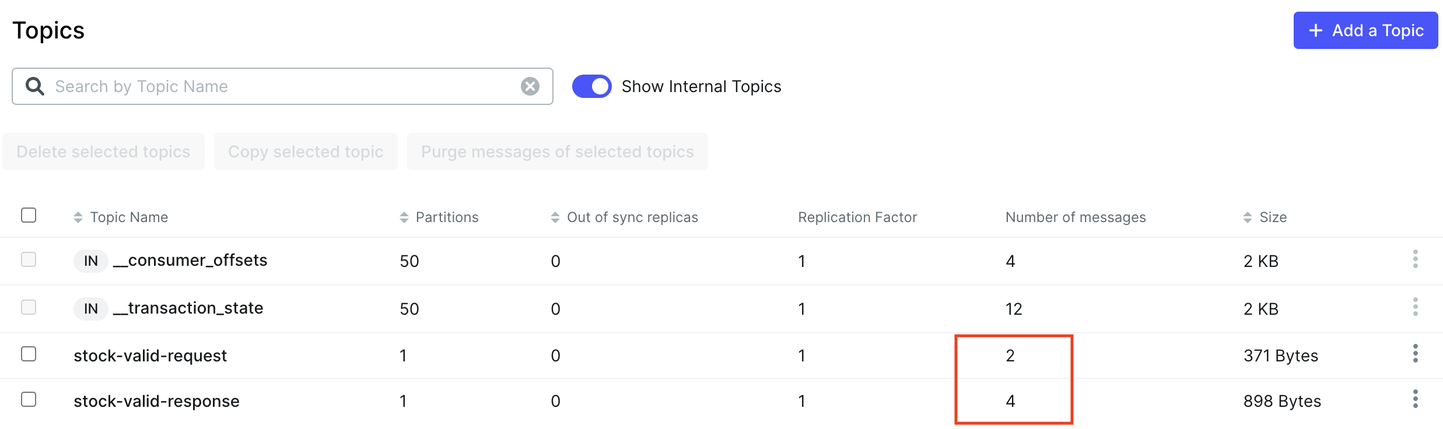Click message count 12 for __transaction_state
The height and width of the screenshot is (429, 1443).
coord(1014,309)
